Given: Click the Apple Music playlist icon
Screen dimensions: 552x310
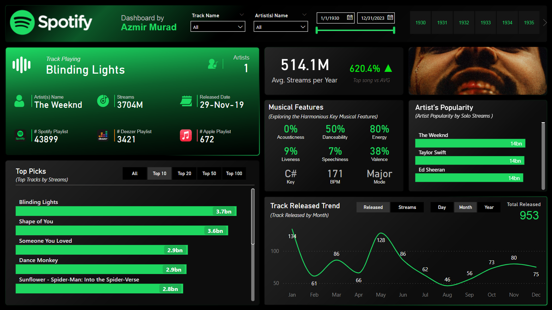Looking at the screenshot, I should click(x=186, y=135).
